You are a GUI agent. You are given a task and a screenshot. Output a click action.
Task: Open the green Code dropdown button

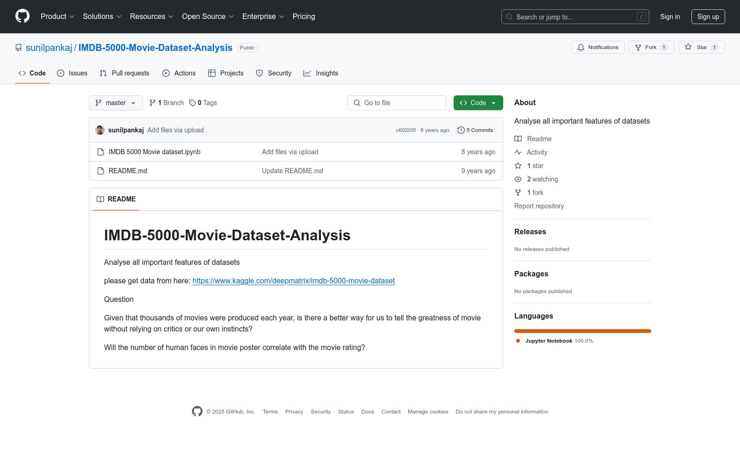point(478,103)
